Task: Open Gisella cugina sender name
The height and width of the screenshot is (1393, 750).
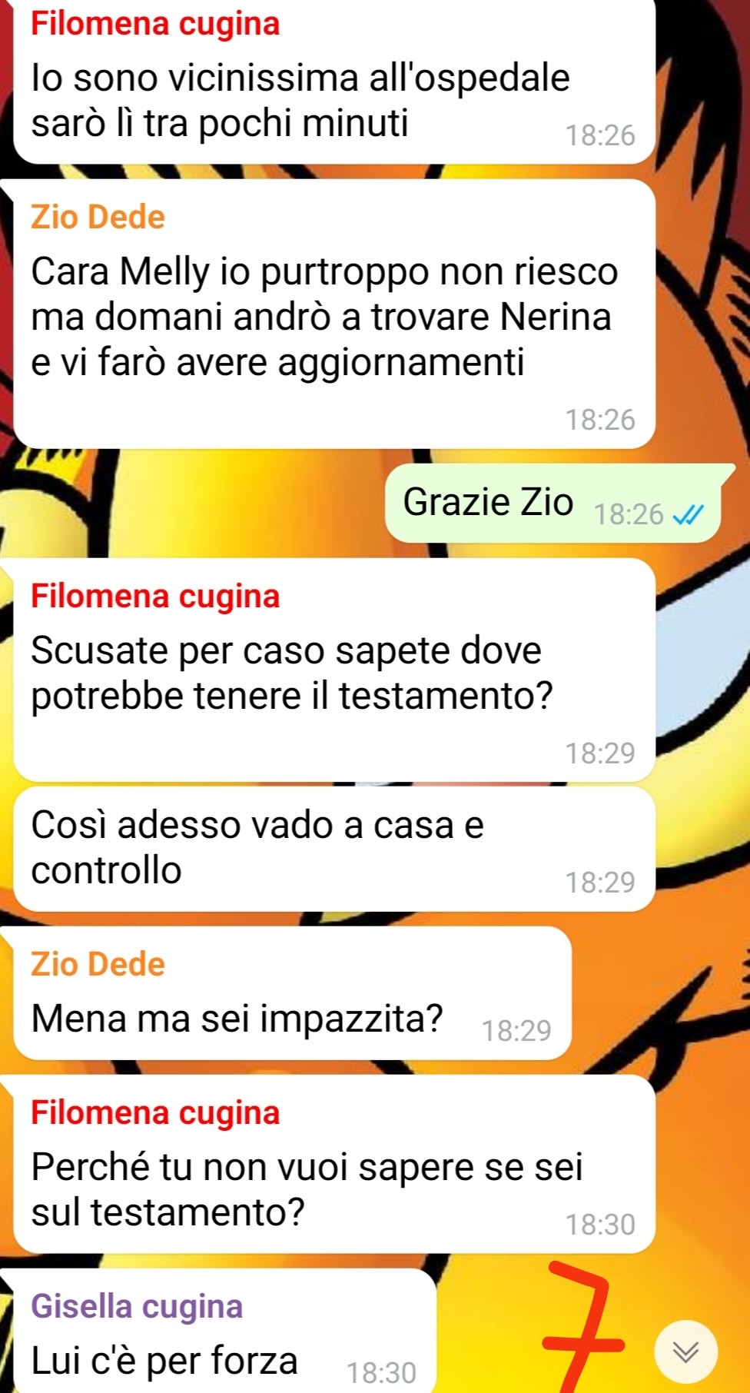Action: tap(137, 1306)
